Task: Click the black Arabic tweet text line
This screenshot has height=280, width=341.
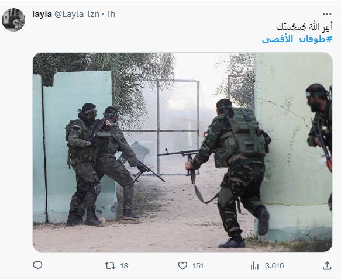Action: point(305,27)
